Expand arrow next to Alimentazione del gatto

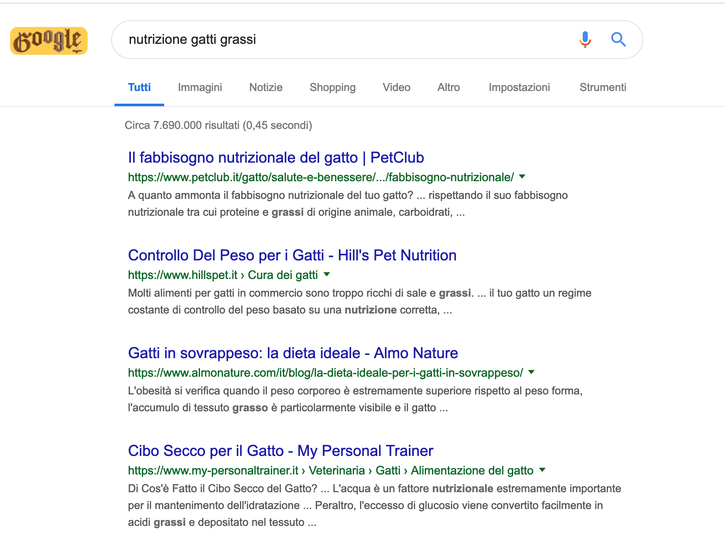coord(542,470)
